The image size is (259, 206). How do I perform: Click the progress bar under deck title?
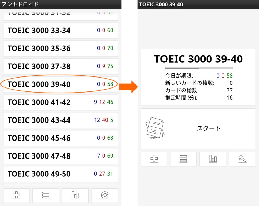point(199,68)
